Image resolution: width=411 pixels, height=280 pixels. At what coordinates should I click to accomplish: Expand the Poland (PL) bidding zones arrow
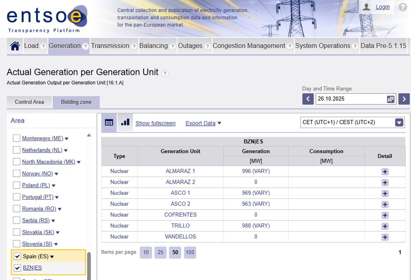click(54, 186)
